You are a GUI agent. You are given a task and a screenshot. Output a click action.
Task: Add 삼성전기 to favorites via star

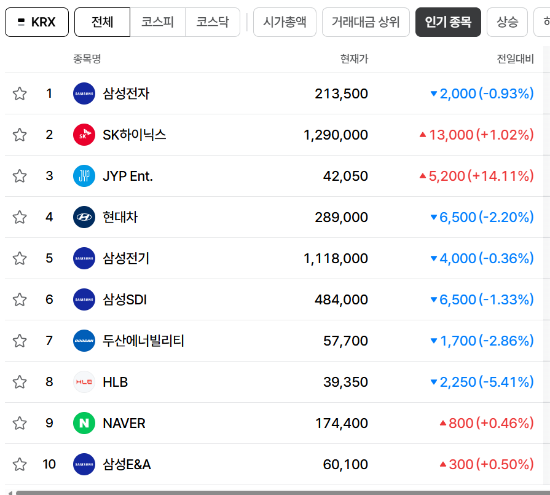[x=20, y=258]
